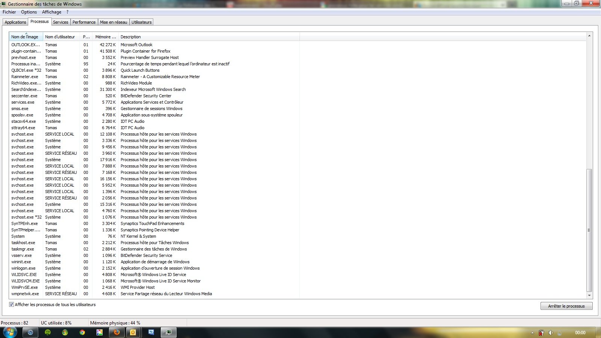Sort by Nom d'utilisateur column header
The height and width of the screenshot is (338, 601).
coord(62,37)
